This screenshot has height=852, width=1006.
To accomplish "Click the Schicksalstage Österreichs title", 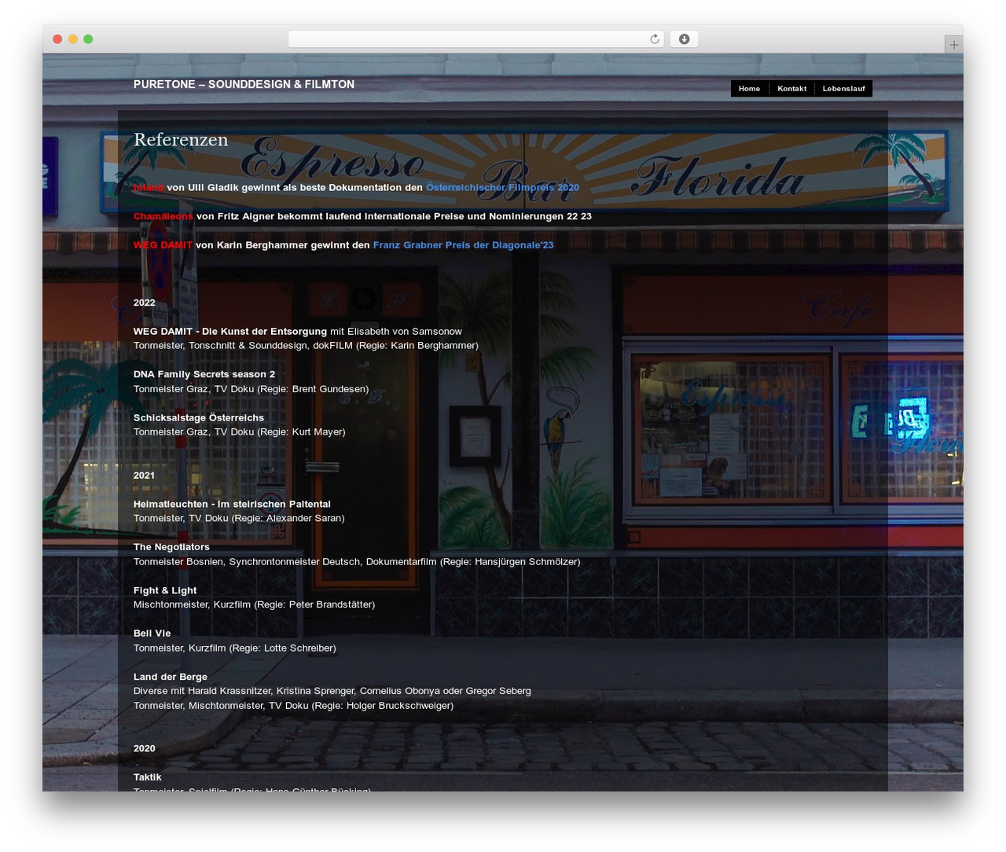I will pos(199,418).
